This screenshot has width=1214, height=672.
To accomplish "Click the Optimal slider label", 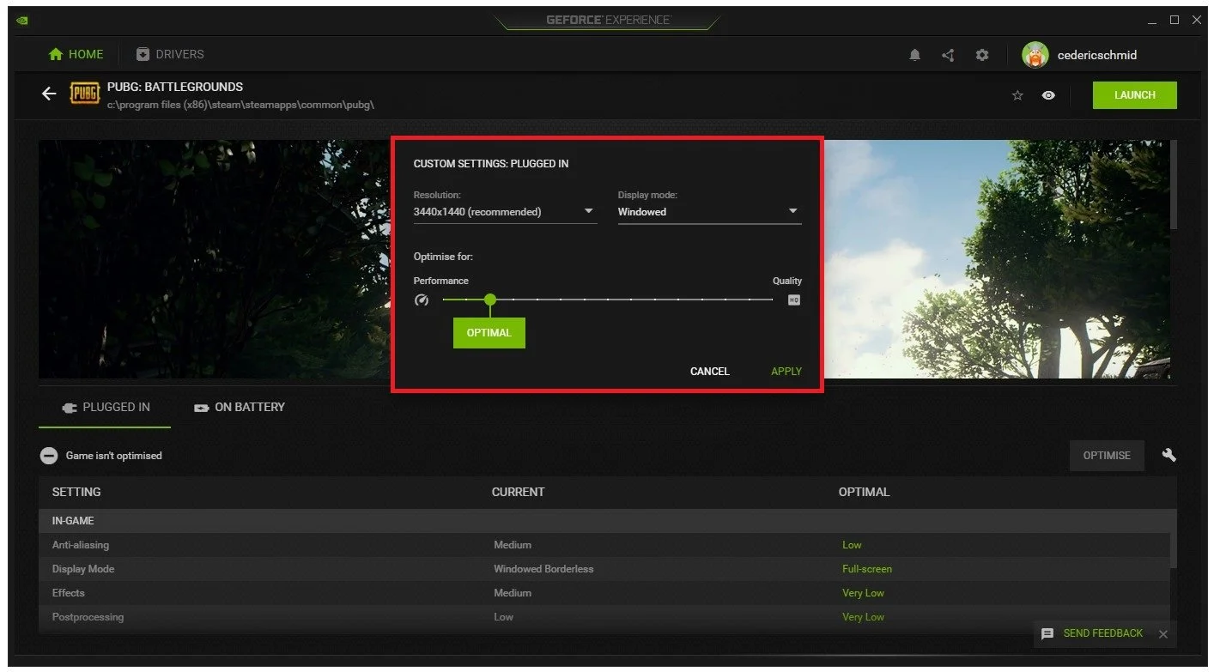I will tap(489, 333).
